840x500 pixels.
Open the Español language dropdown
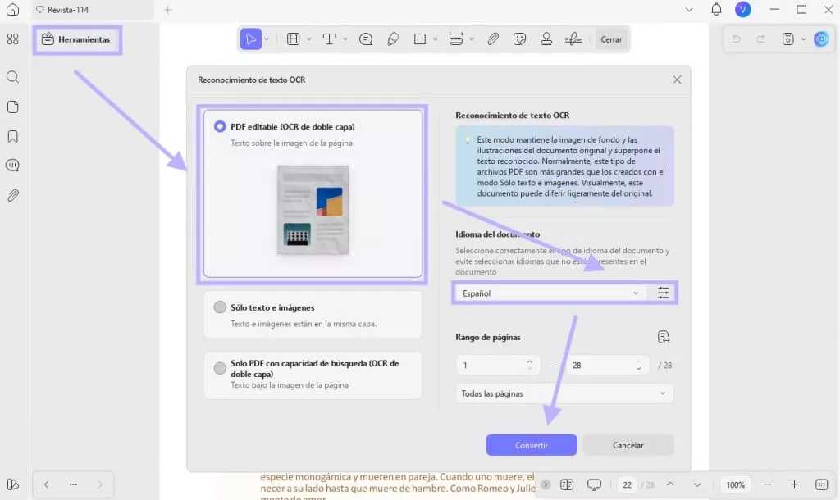[550, 293]
